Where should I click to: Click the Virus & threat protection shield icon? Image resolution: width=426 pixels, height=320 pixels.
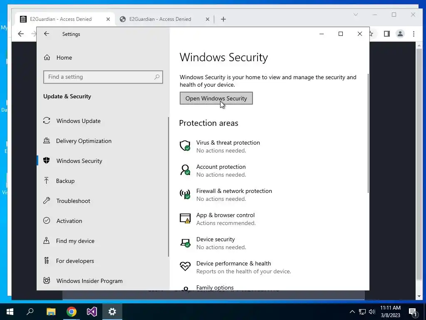[x=185, y=145]
